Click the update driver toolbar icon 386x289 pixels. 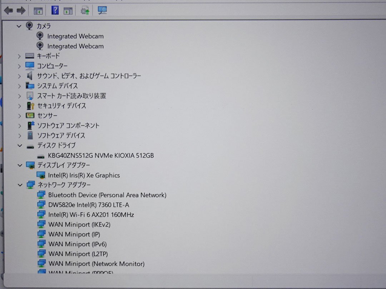pos(85,11)
